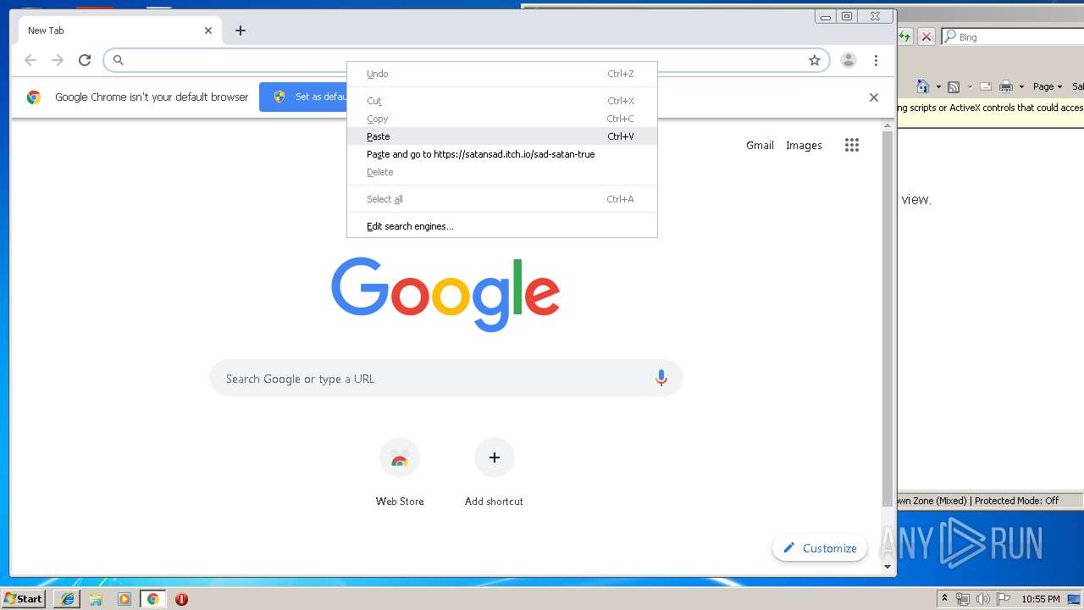Open a new tab with the plus icon

coord(241,30)
